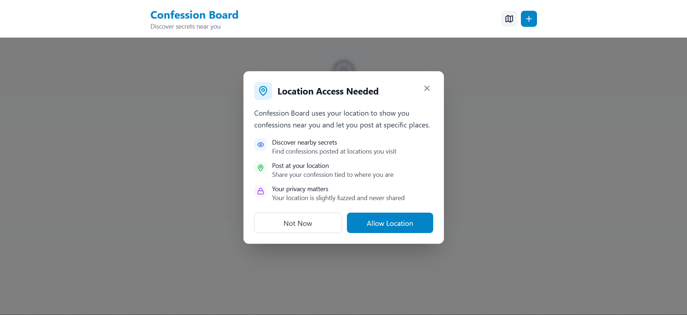Click the blue plus icon to add a confession
The height and width of the screenshot is (315, 687).
click(528, 19)
